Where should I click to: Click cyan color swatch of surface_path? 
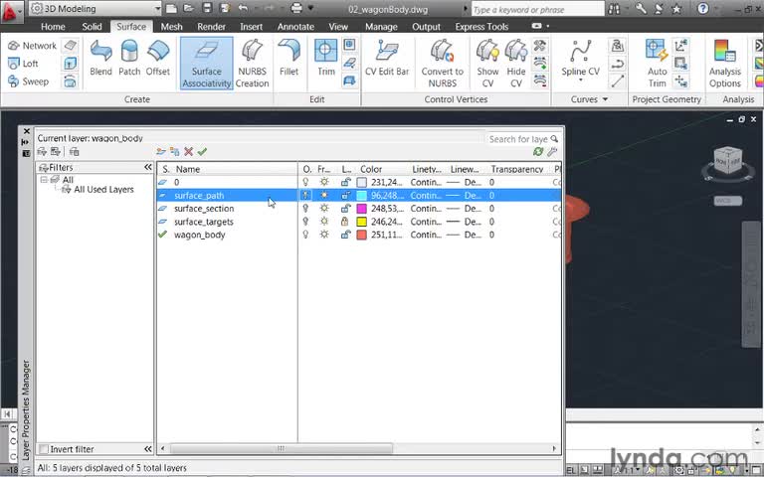click(x=361, y=195)
